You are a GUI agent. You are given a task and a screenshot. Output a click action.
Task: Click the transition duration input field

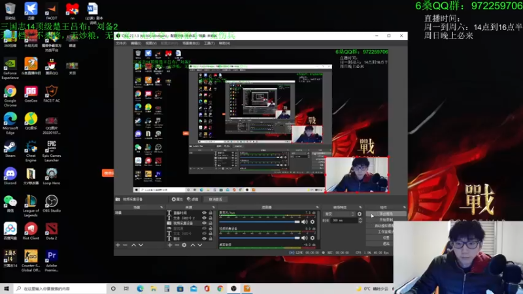point(343,220)
